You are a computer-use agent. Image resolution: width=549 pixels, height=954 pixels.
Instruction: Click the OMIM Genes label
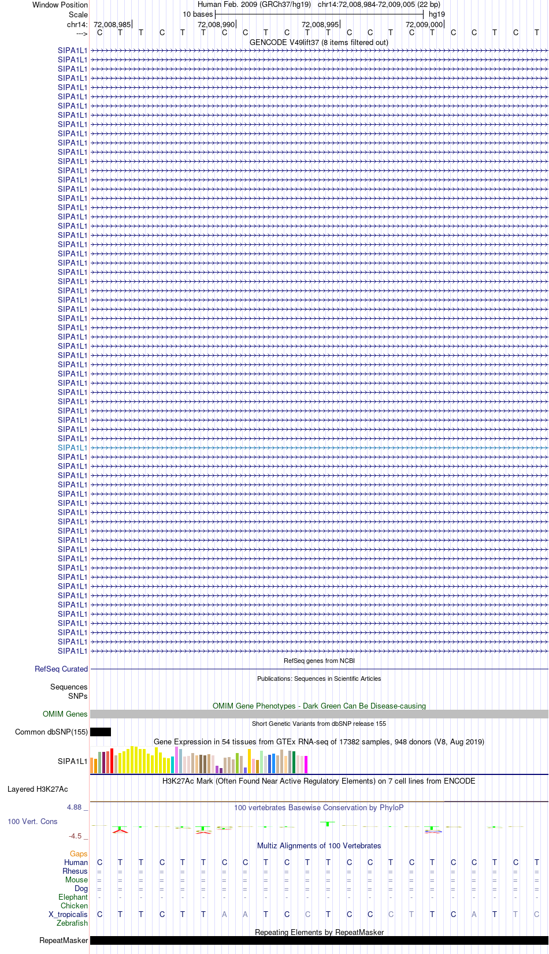(x=65, y=714)
